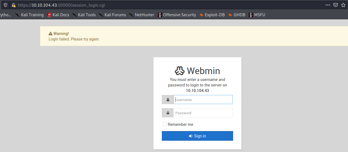Tick the Remember me checkbox

tap(165, 124)
